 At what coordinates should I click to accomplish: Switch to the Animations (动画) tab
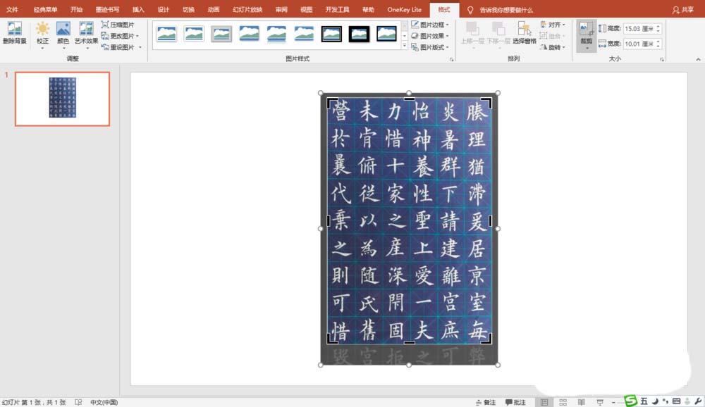pos(214,9)
